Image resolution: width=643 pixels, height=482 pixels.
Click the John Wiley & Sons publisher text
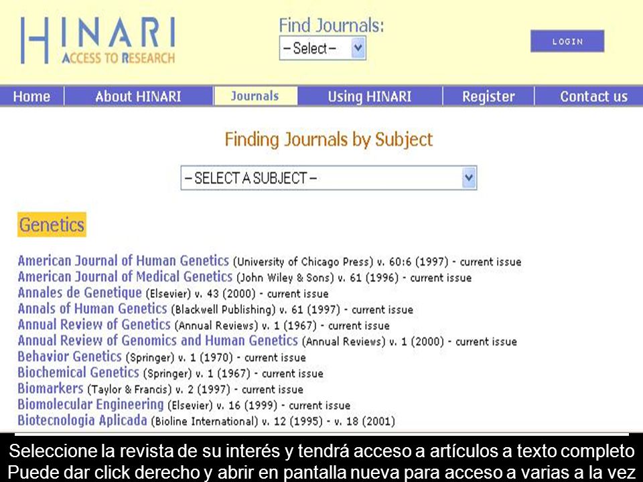coord(285,278)
